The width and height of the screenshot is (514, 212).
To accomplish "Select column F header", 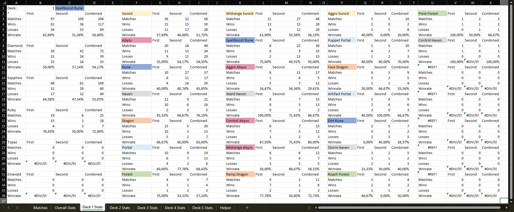I will coord(137,3).
